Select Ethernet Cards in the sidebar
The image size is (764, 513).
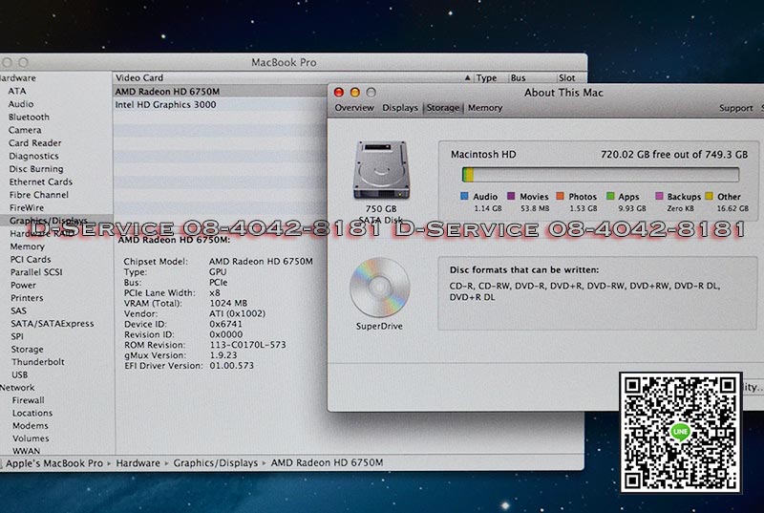click(x=41, y=182)
